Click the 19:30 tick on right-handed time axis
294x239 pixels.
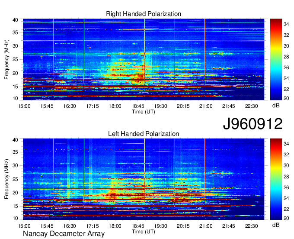pyautogui.click(x=160, y=106)
